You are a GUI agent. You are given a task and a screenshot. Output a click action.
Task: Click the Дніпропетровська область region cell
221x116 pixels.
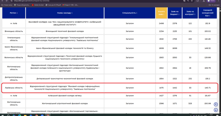pyautogui.click(x=14, y=79)
